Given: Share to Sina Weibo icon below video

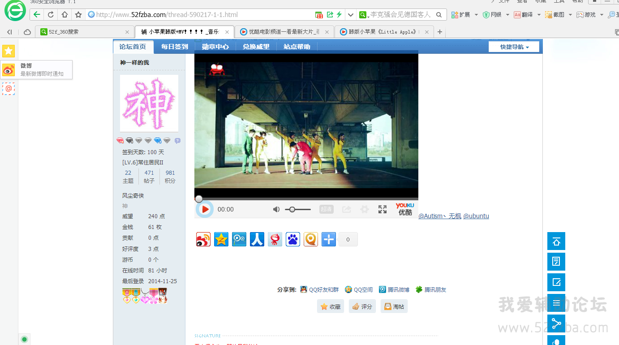Looking at the screenshot, I should 203,239.
